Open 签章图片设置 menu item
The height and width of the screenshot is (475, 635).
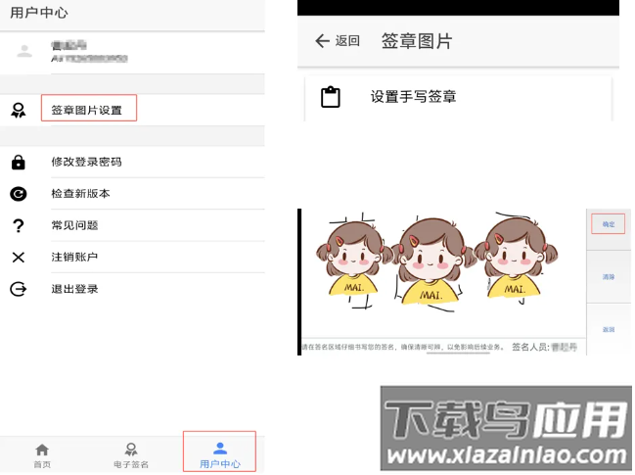point(87,110)
